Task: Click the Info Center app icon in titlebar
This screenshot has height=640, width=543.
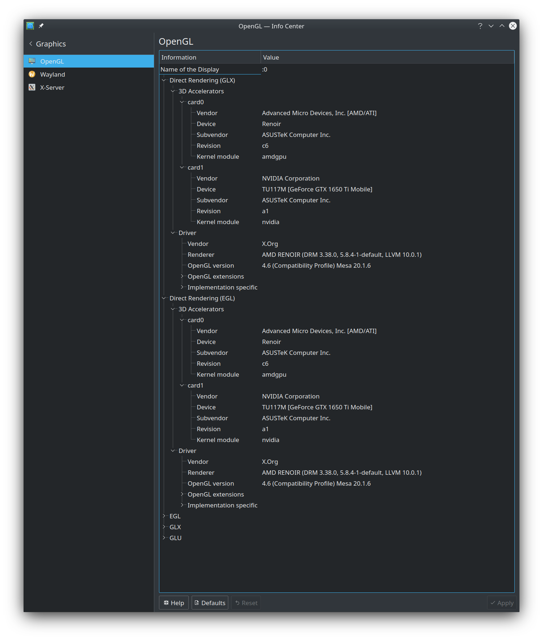Action: [30, 26]
